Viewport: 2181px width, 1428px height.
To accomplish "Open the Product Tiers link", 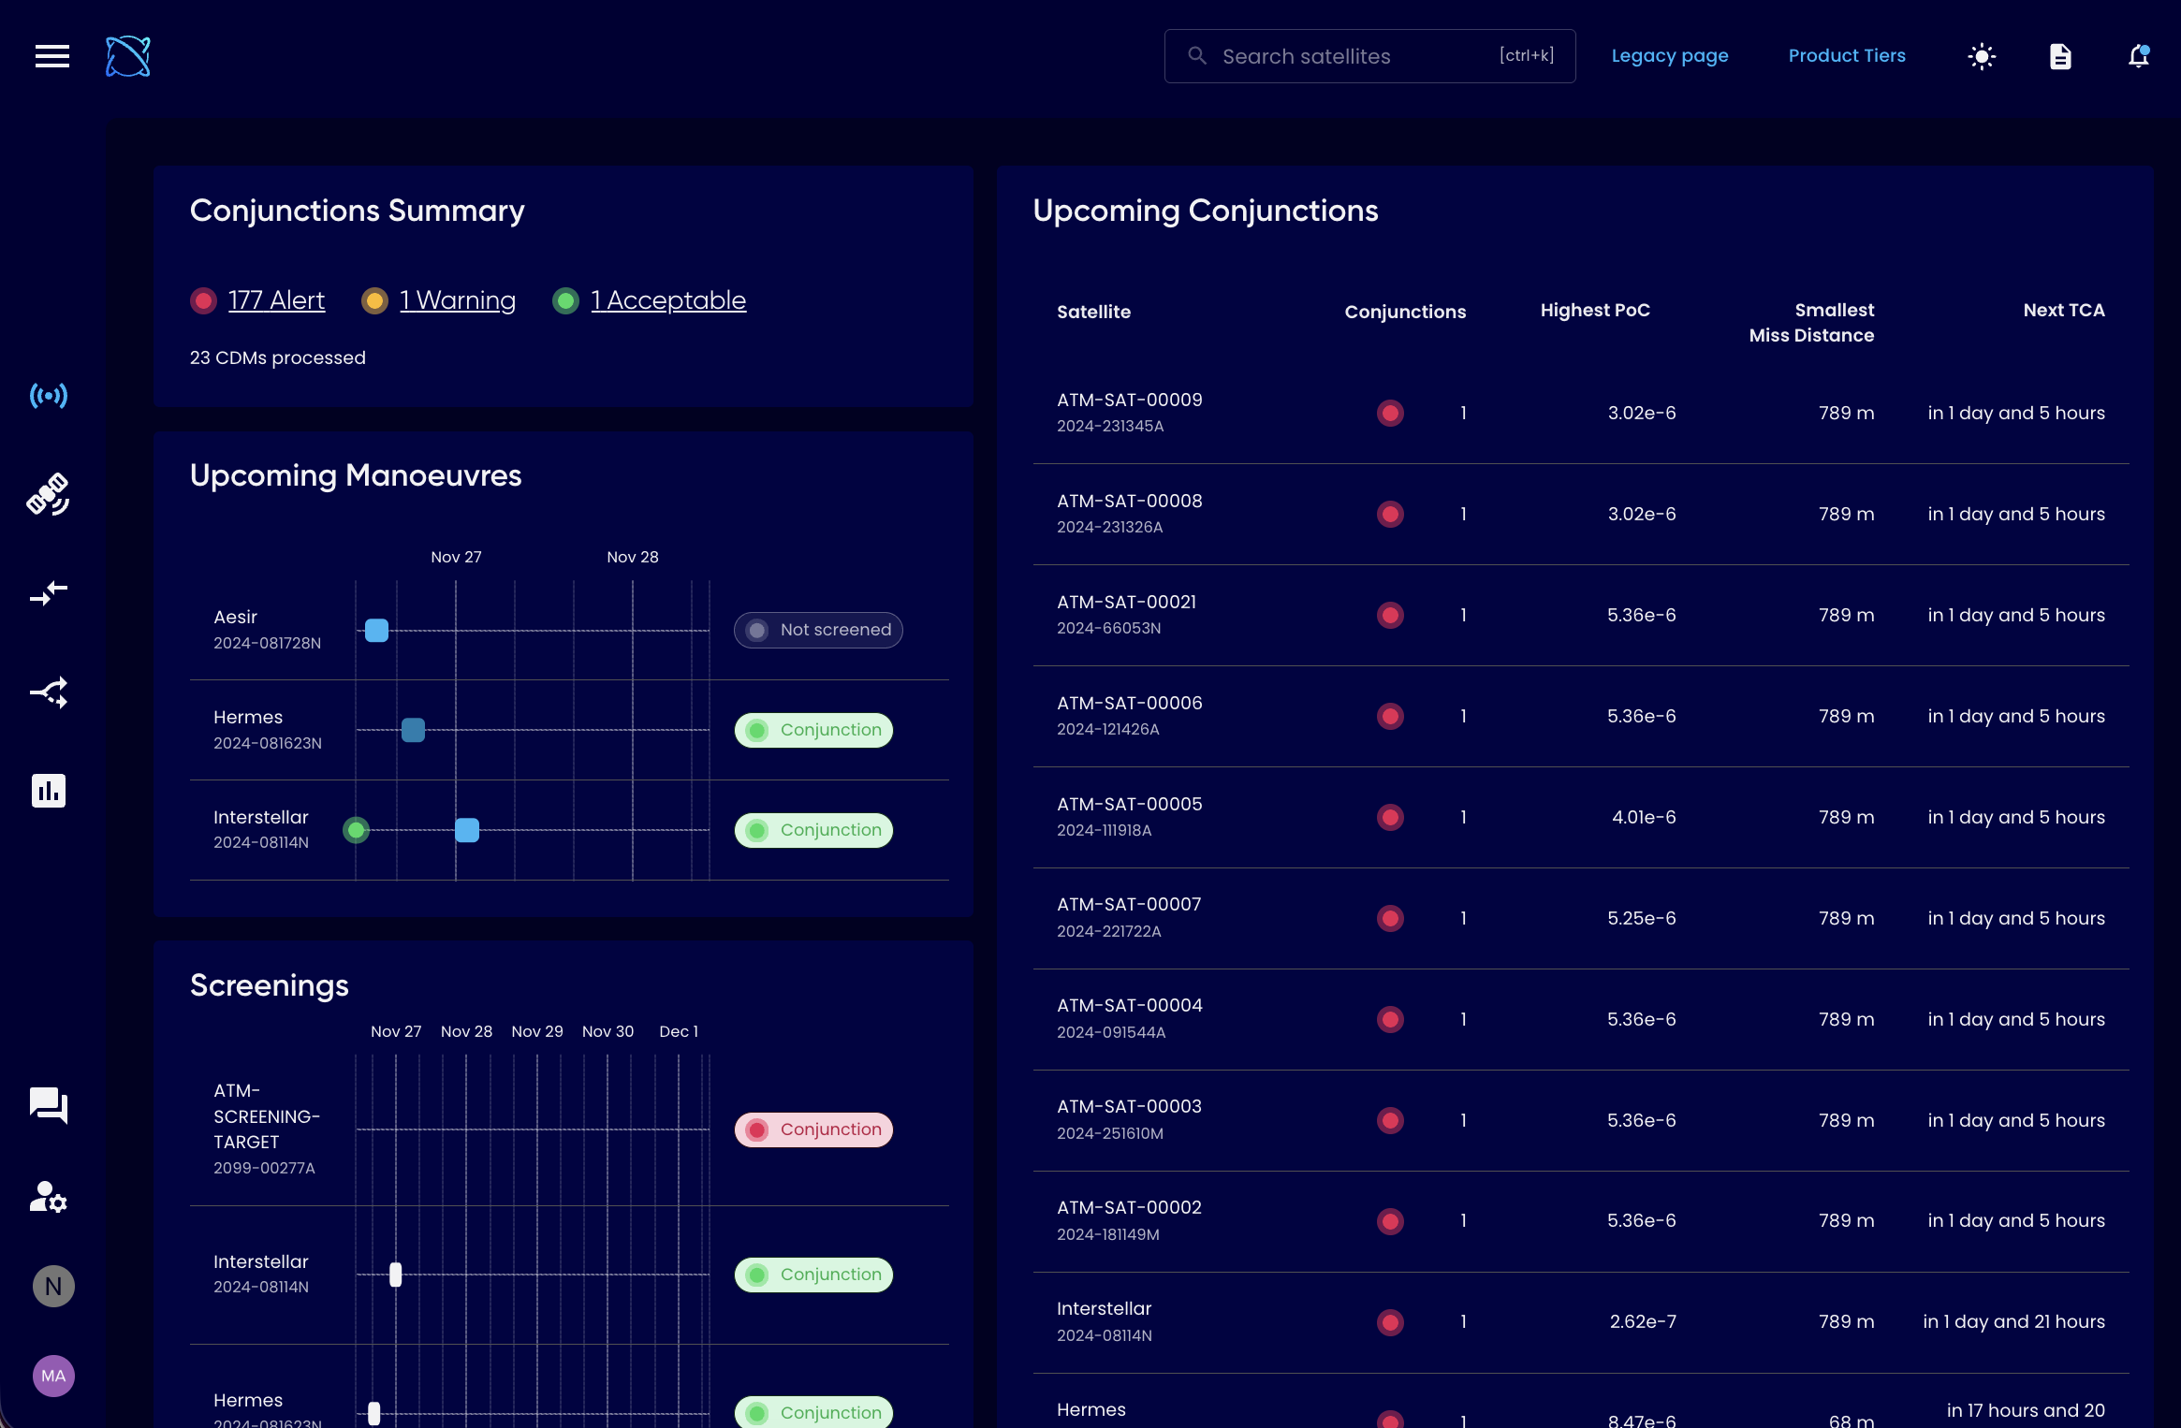I will pyautogui.click(x=1846, y=56).
